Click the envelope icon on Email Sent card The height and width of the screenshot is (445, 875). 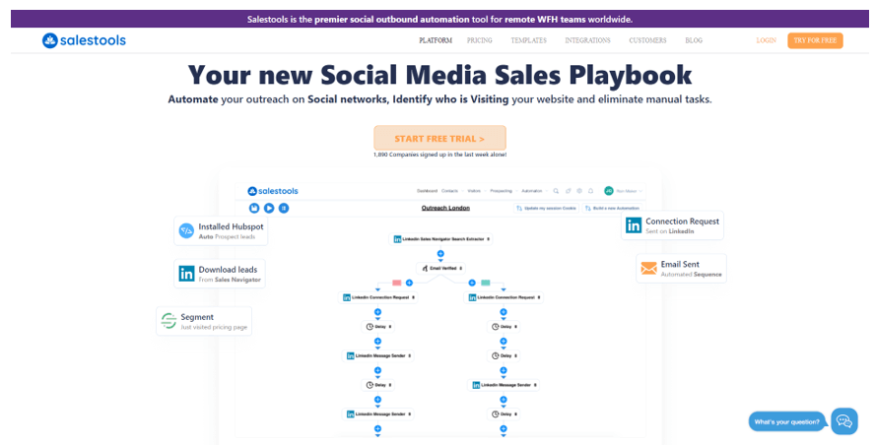648,268
